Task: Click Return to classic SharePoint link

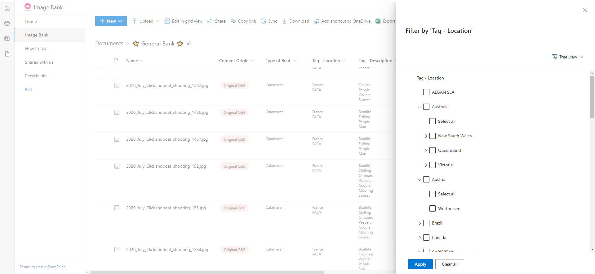Action: point(42,267)
